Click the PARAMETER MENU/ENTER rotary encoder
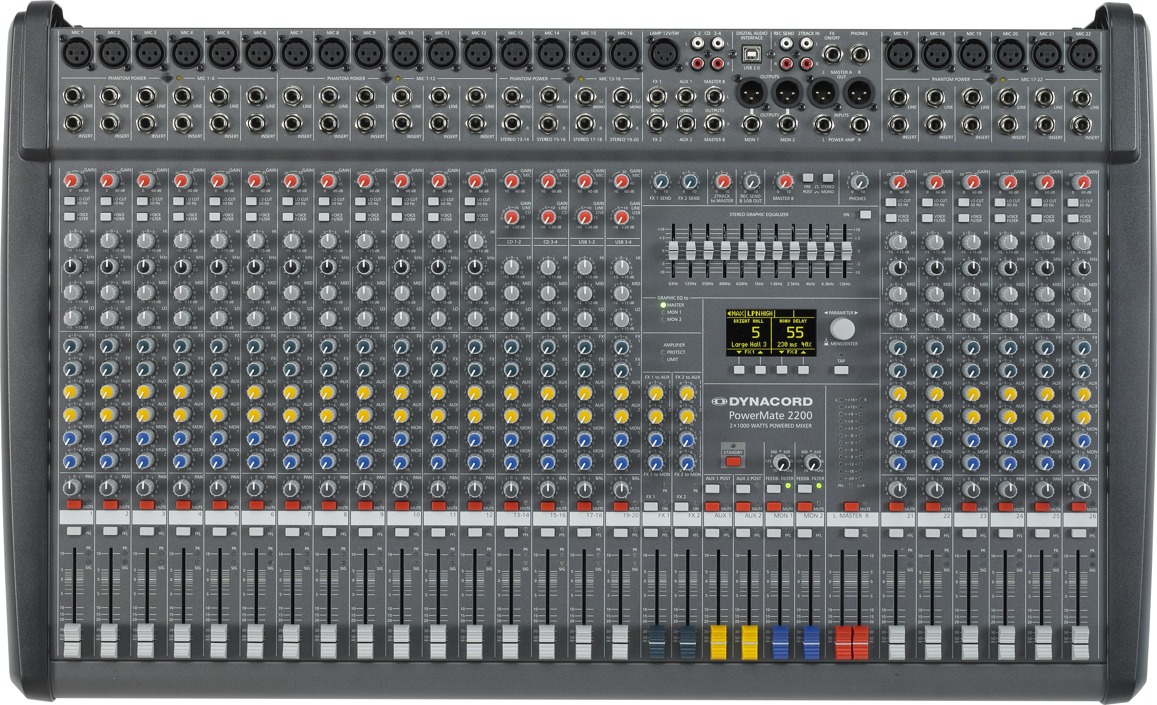1157x705 pixels. [842, 328]
